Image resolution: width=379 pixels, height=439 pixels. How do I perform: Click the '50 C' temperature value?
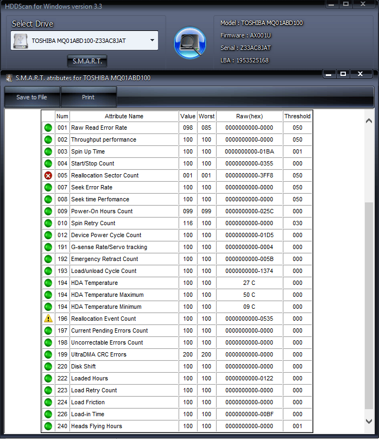pyautogui.click(x=249, y=295)
